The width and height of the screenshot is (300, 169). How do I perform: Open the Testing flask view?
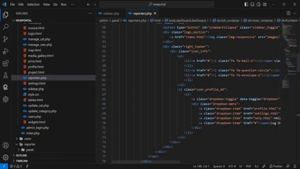click(x=6, y=75)
